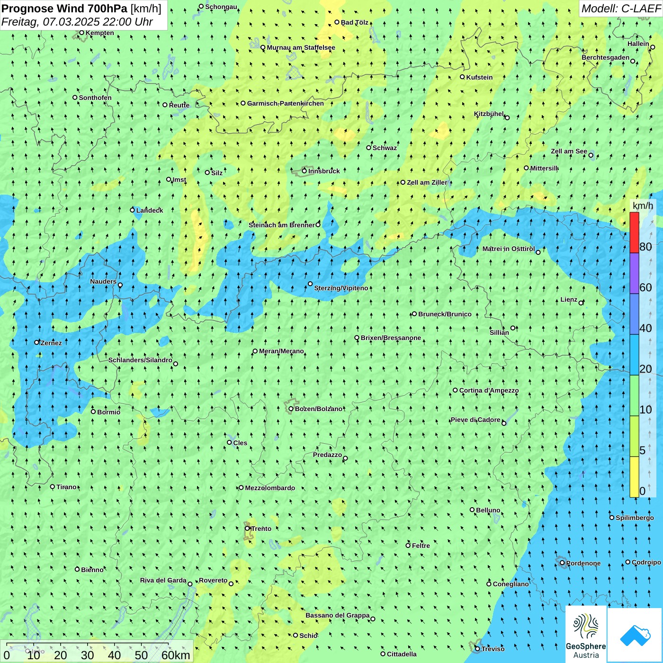Click the 'Modell: C-LAEF' label

(x=621, y=9)
